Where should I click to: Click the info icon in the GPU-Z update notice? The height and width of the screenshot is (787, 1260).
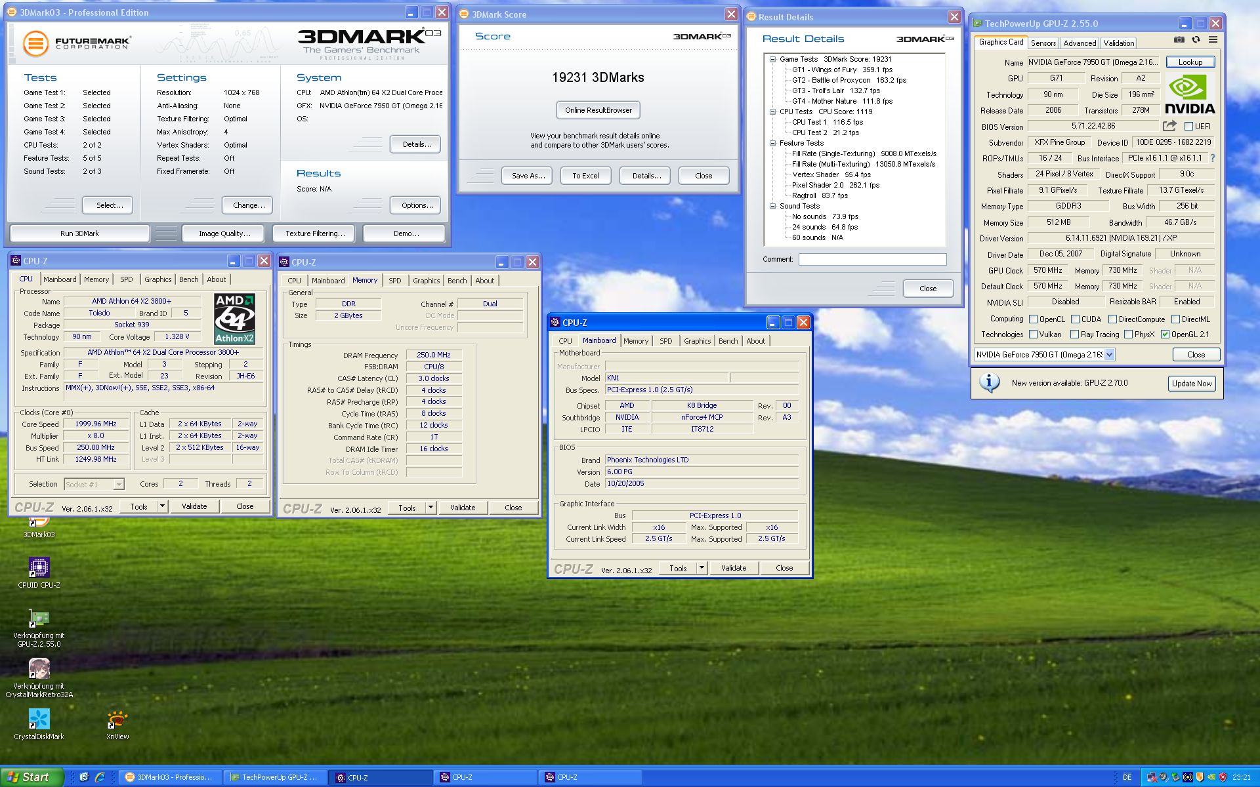pyautogui.click(x=989, y=382)
